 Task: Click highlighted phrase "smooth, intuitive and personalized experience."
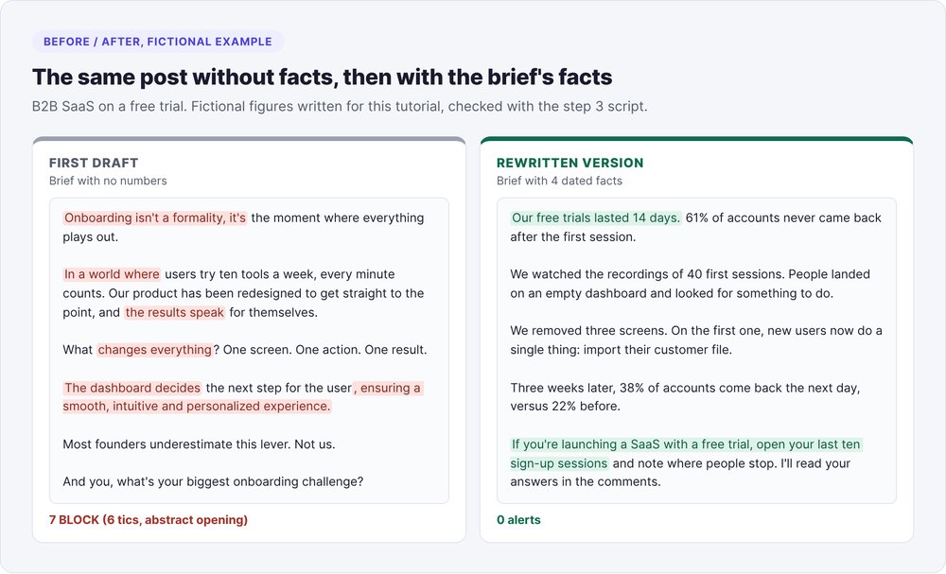pos(197,407)
